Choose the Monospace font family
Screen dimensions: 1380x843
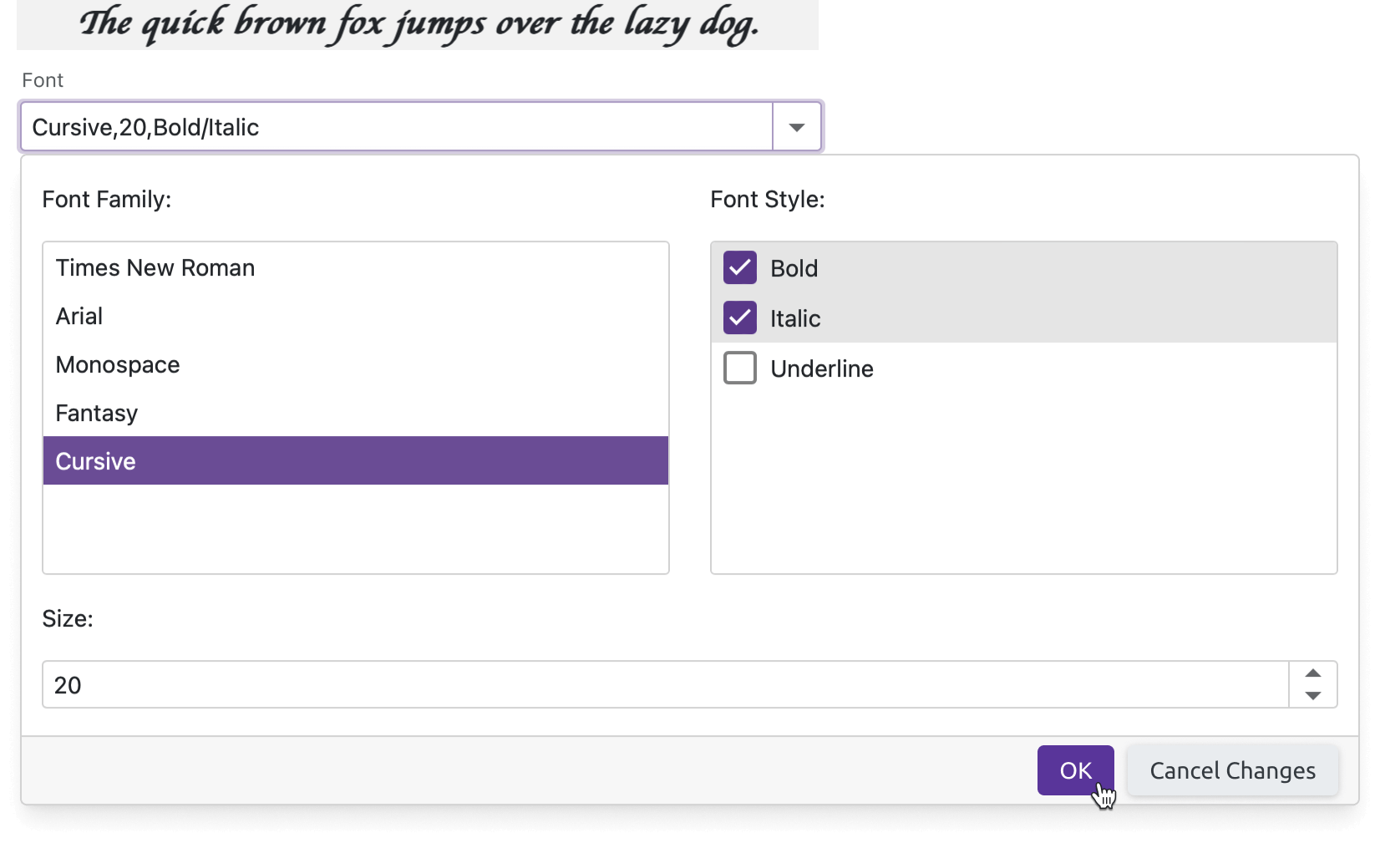pos(117,364)
